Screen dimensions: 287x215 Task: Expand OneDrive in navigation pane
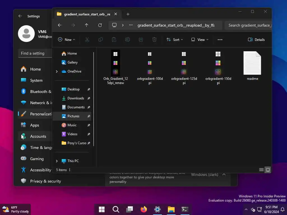tap(57, 71)
